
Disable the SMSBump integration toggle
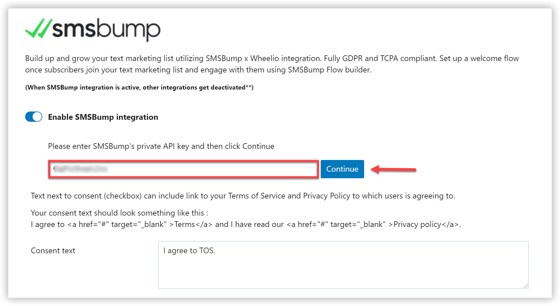point(34,117)
